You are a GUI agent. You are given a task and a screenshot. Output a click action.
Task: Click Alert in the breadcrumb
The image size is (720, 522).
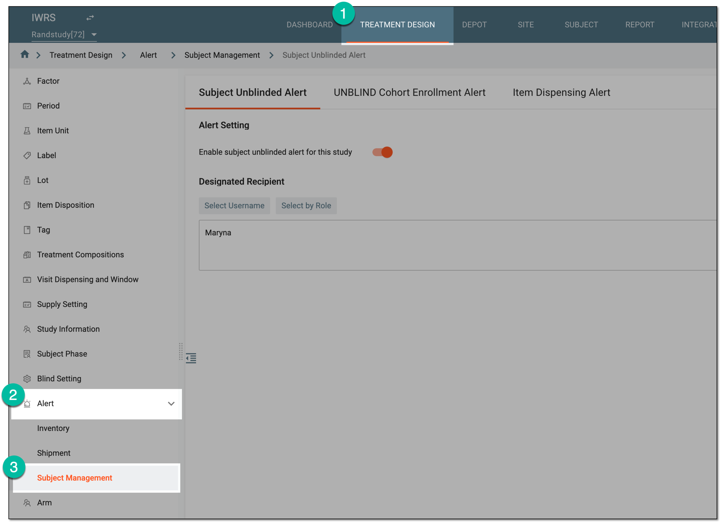click(148, 55)
